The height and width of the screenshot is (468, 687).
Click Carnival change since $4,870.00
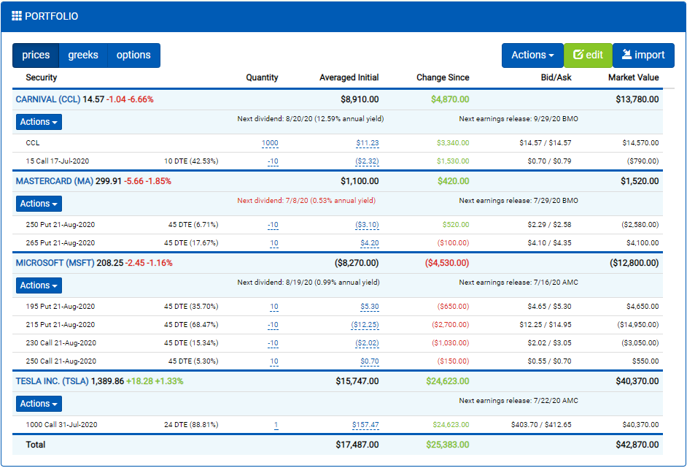tap(450, 99)
